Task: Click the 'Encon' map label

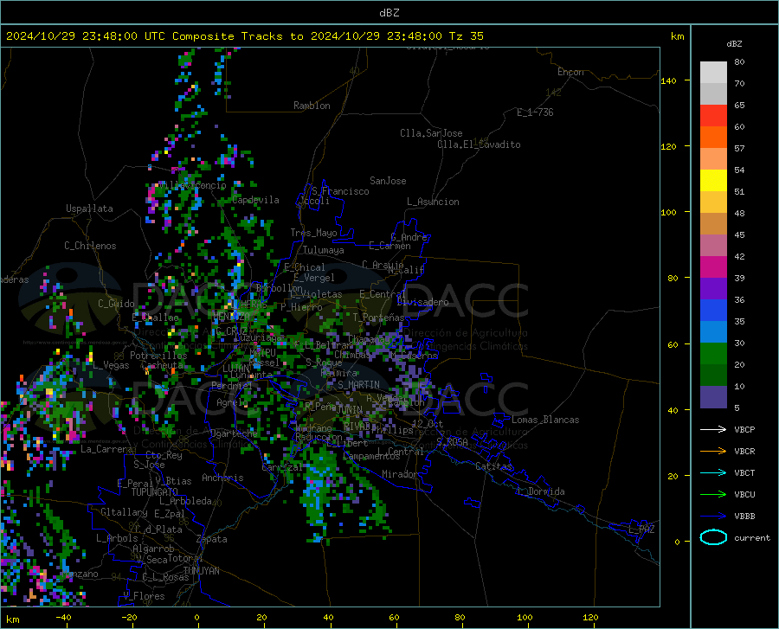Action: (570, 72)
